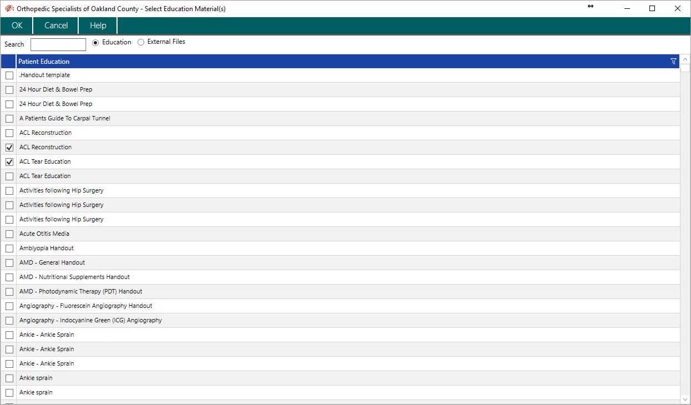
Task: Select the Education radio button
Action: [95, 43]
